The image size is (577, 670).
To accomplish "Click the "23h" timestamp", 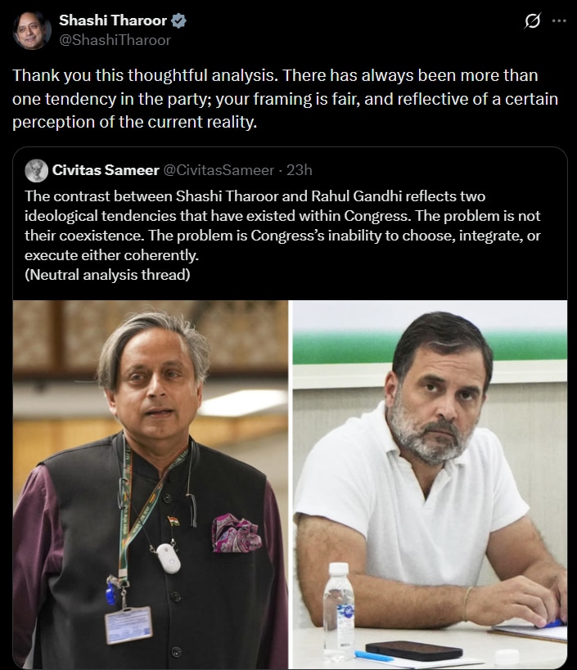I will pos(300,170).
